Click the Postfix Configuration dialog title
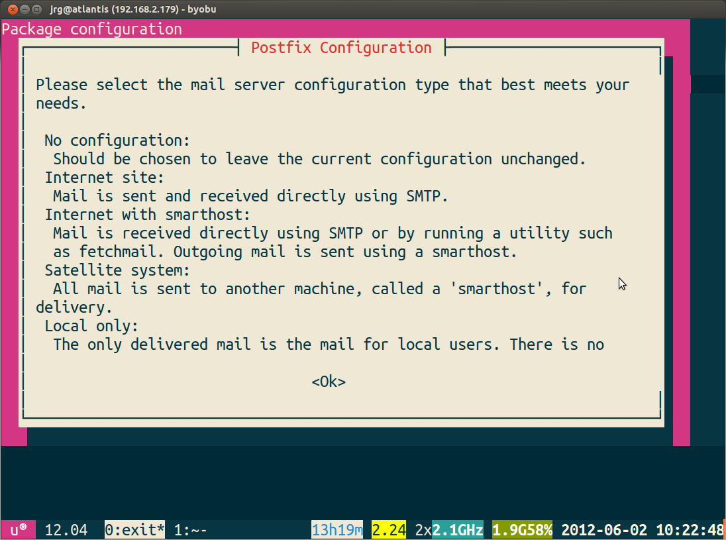The image size is (726, 540). pos(341,47)
